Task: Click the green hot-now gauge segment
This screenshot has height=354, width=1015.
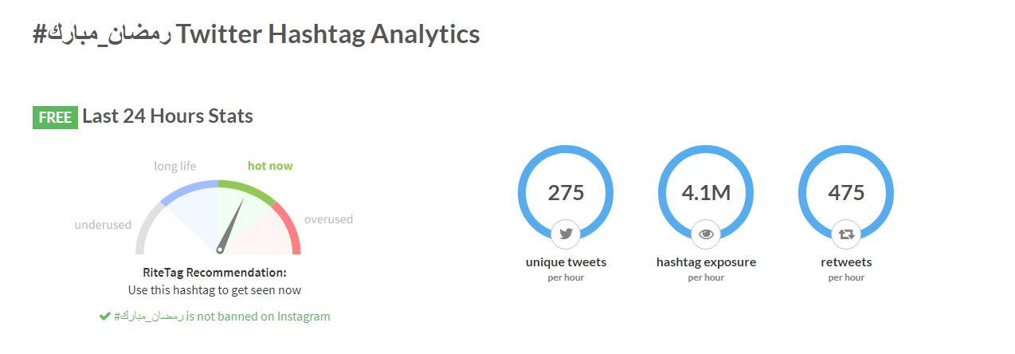Action: pos(248,190)
